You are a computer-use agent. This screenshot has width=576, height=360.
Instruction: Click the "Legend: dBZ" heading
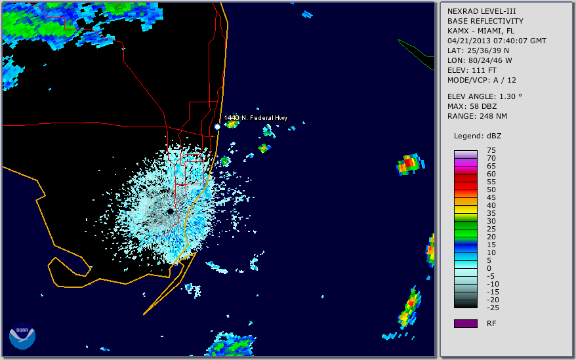(x=478, y=136)
